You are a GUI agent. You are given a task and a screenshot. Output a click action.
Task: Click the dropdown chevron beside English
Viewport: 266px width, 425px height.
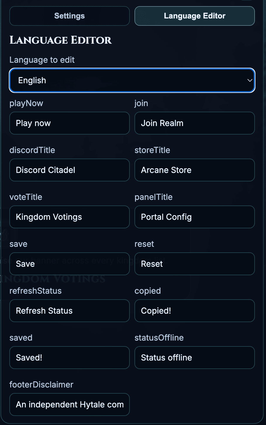(250, 81)
